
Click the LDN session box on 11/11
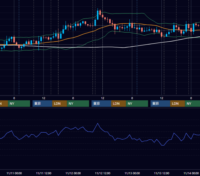60,104
